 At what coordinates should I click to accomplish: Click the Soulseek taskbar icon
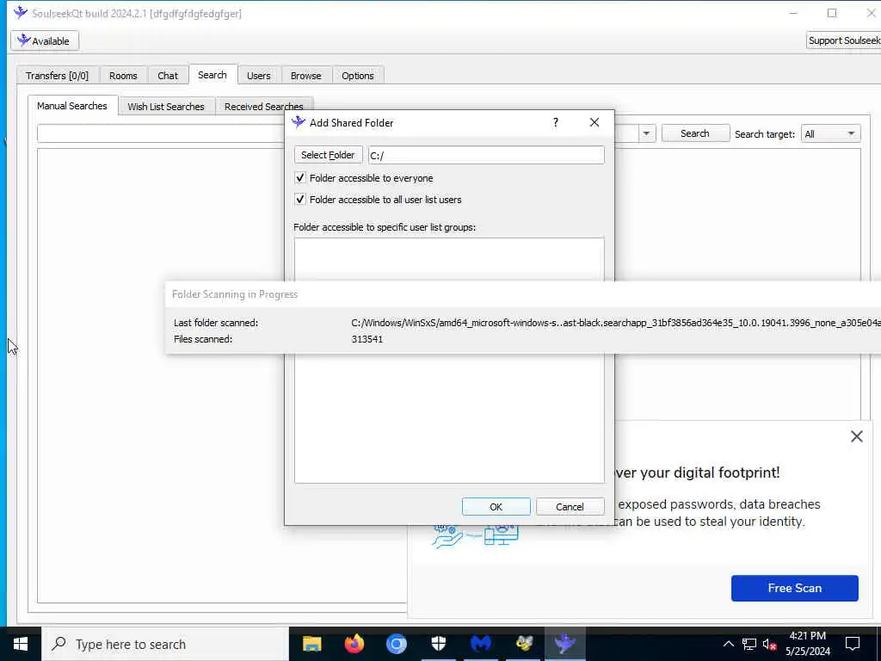[564, 644]
